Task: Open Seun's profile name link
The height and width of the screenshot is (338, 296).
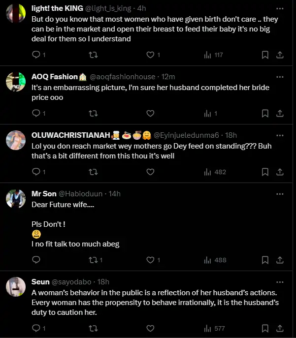Action: click(40, 281)
